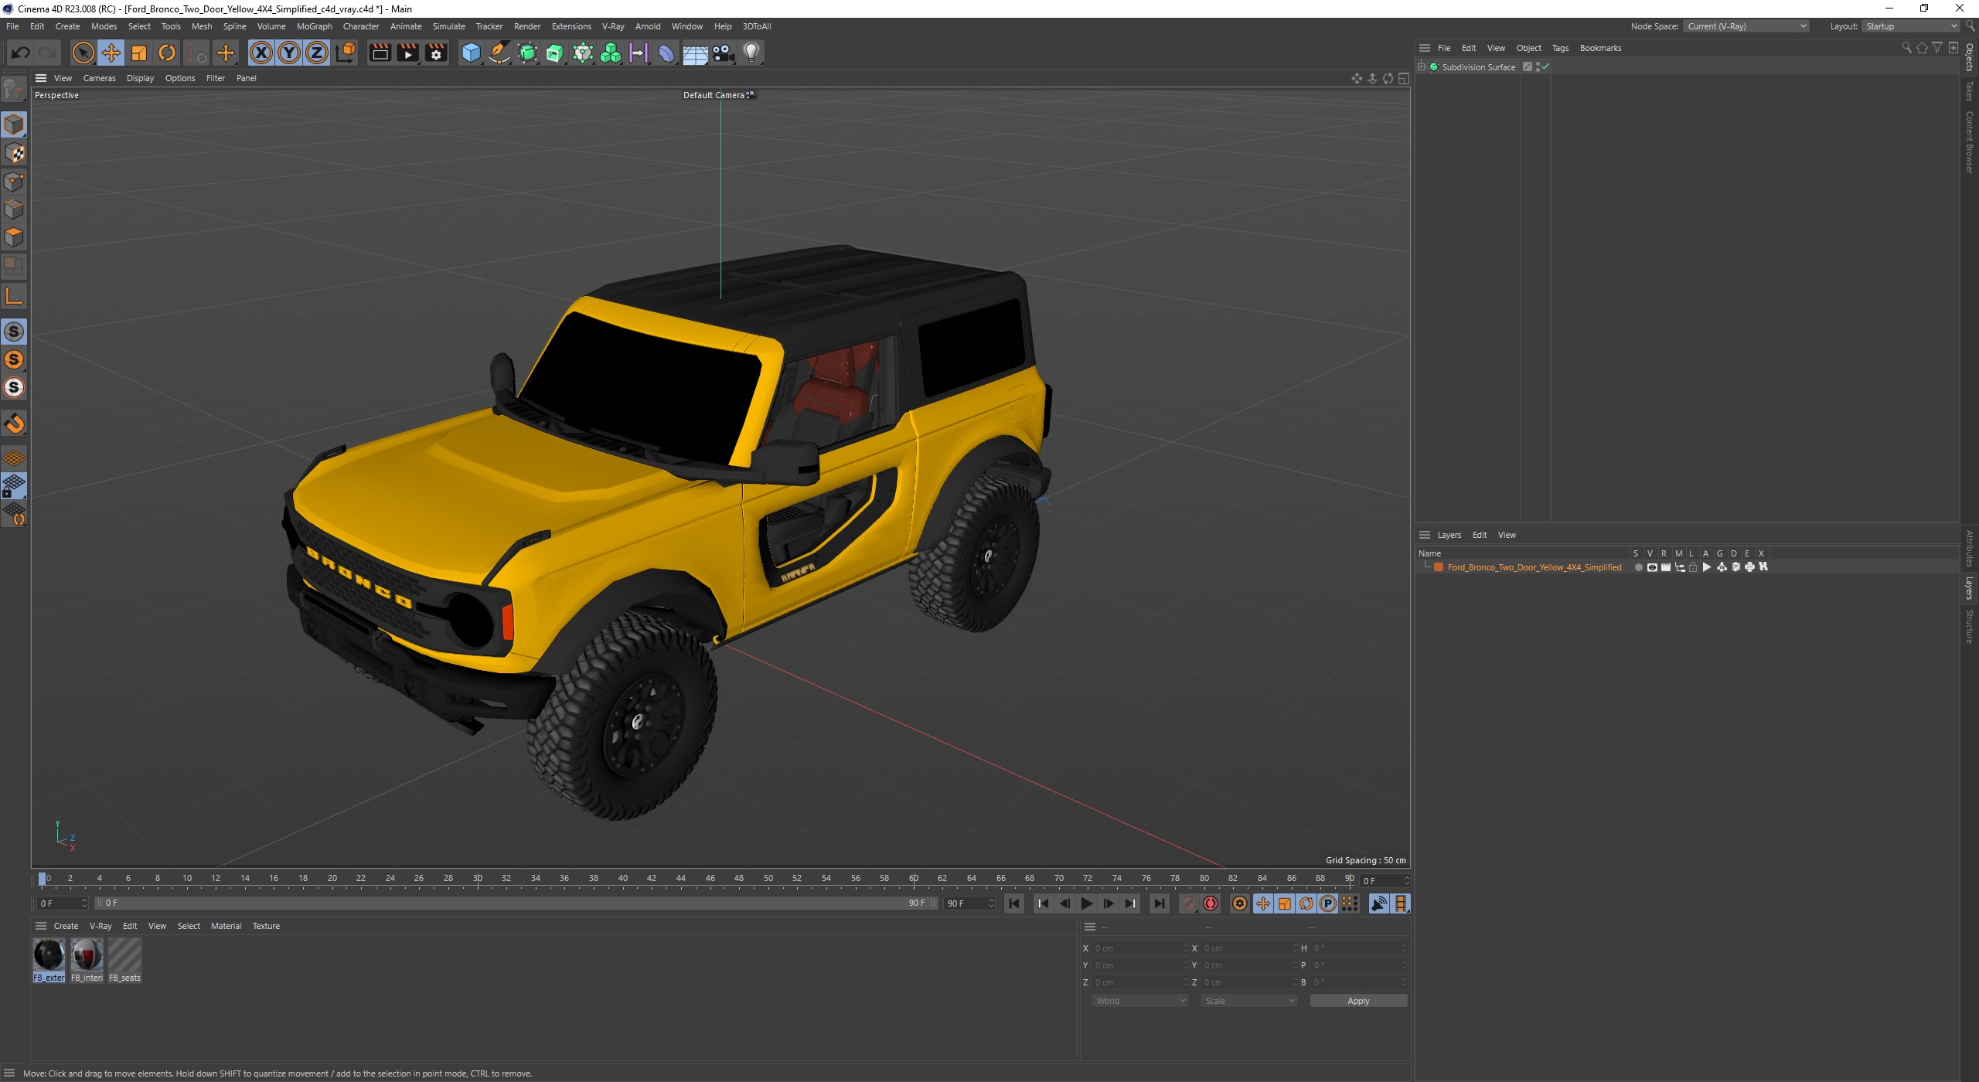This screenshot has width=1979, height=1082.
Task: Add Subdivision Surface generator from toolbar
Action: pos(527,53)
